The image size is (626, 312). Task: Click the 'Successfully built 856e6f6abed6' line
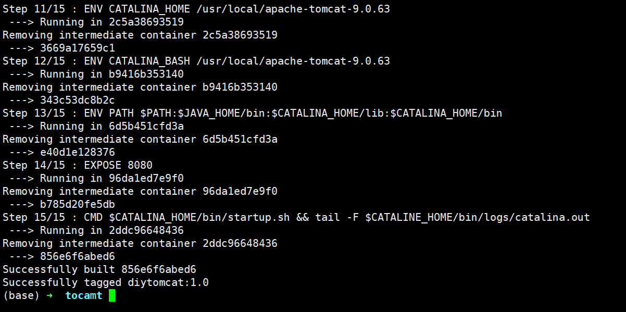(x=99, y=270)
